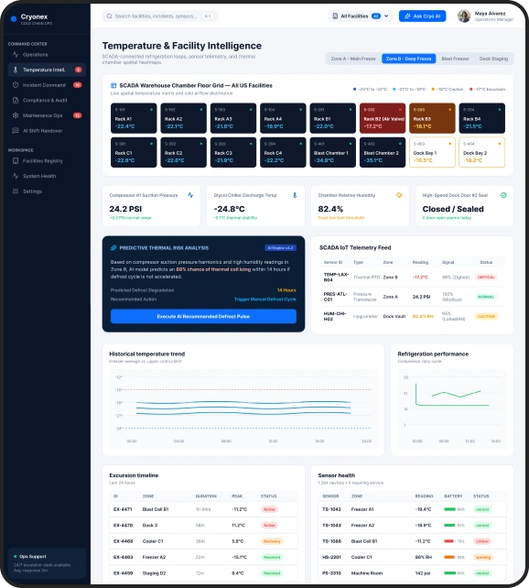529x588 pixels.
Task: Click the facility building icon in selector
Action: (335, 16)
